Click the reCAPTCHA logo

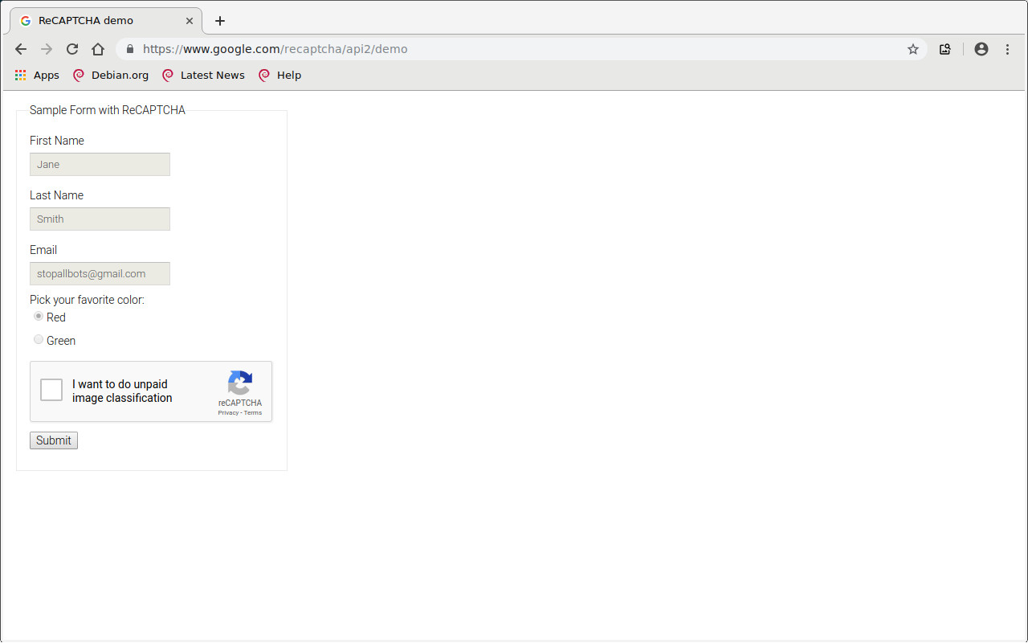[x=240, y=383]
